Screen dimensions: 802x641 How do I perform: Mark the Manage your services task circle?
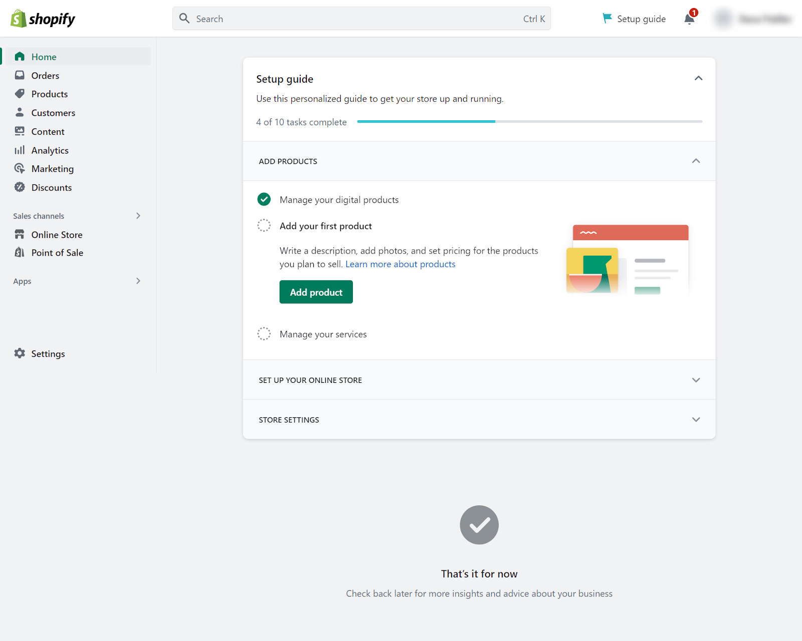(x=264, y=334)
